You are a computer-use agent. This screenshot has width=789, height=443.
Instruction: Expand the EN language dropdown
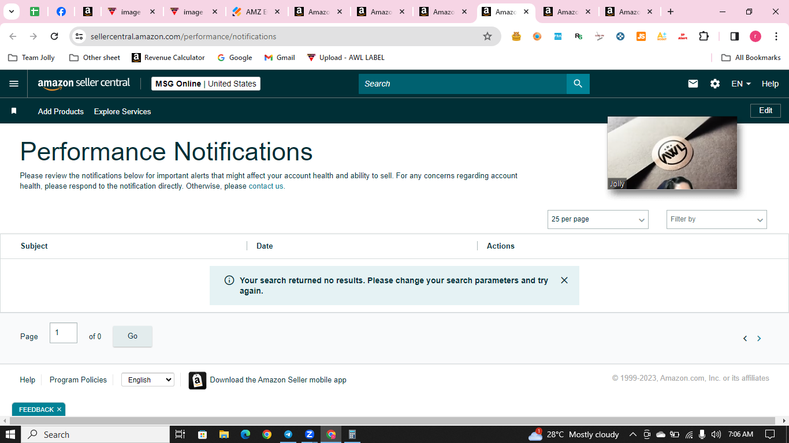click(x=741, y=84)
